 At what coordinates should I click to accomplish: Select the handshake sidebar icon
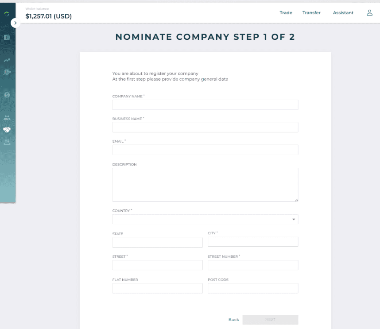(x=7, y=130)
